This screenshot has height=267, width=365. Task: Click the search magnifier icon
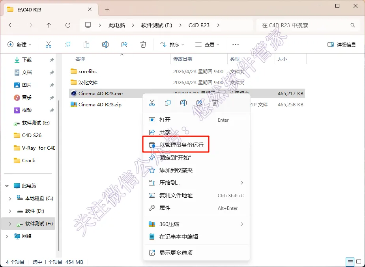(x=353, y=25)
